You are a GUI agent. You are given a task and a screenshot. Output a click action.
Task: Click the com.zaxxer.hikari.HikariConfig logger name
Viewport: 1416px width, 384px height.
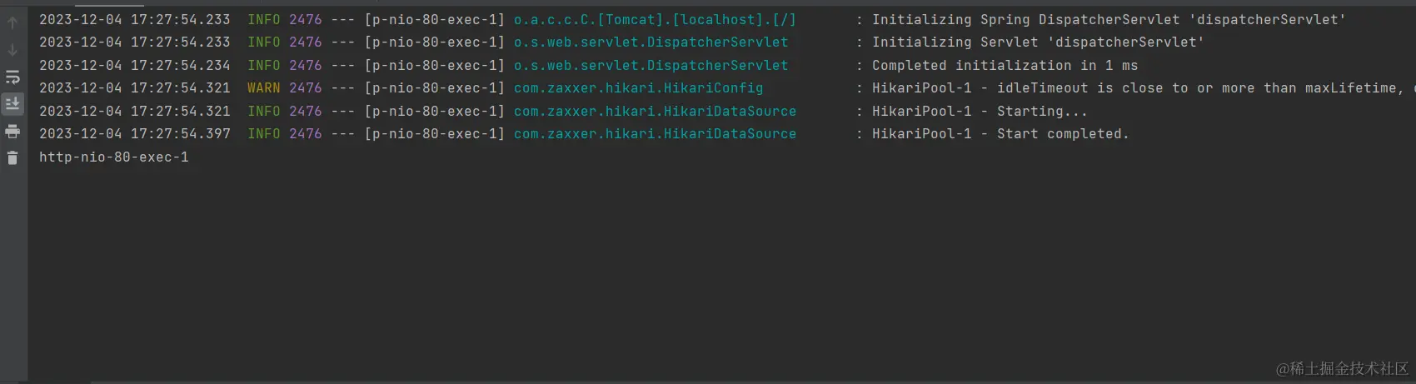pyautogui.click(x=638, y=87)
